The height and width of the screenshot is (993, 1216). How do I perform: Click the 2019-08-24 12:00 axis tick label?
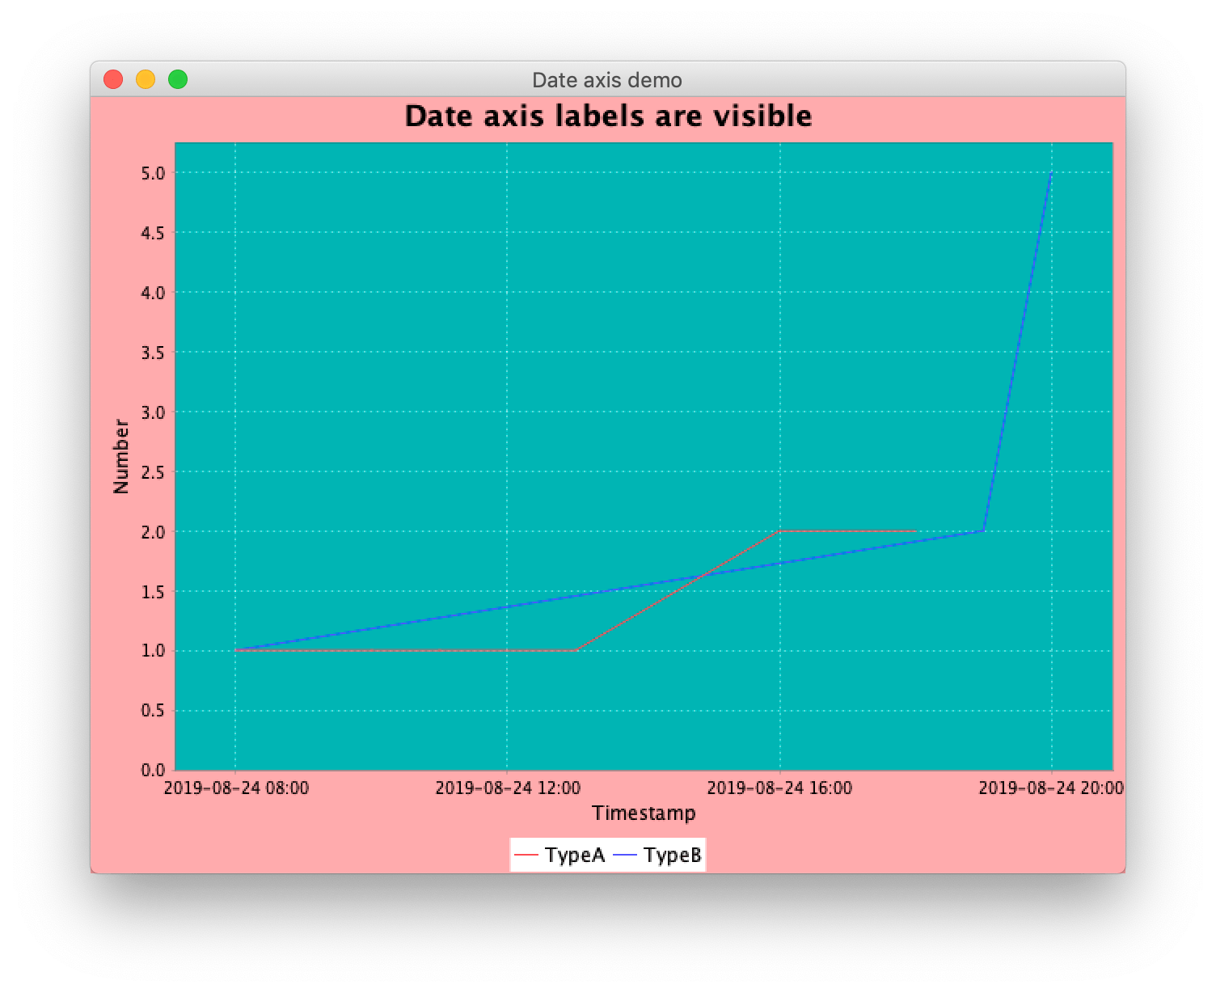tap(507, 785)
